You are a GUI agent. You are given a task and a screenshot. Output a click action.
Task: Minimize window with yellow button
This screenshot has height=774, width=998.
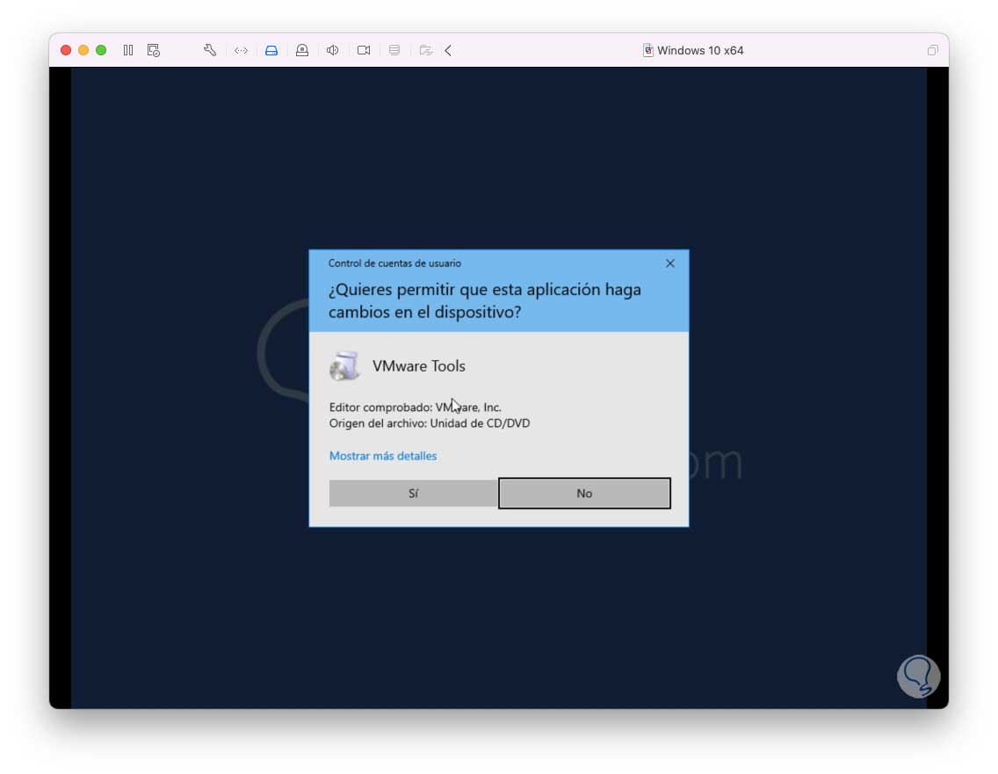[x=83, y=50]
